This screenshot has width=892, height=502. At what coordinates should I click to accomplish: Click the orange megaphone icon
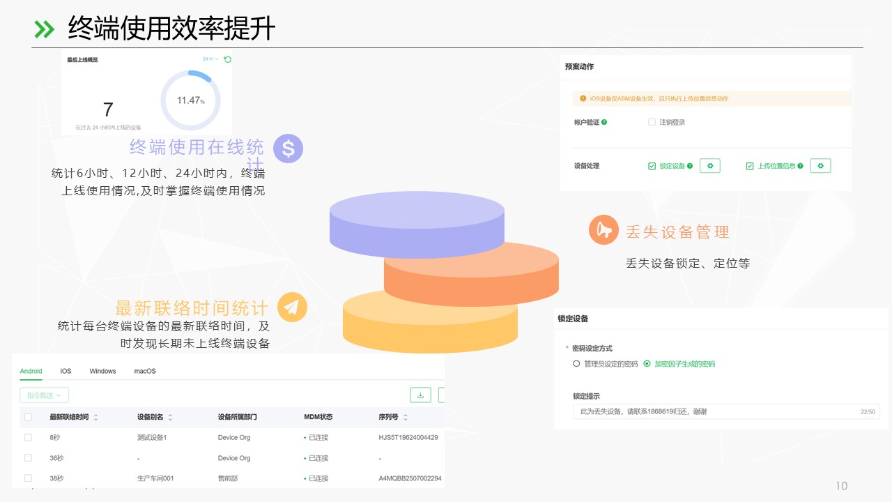pyautogui.click(x=603, y=230)
